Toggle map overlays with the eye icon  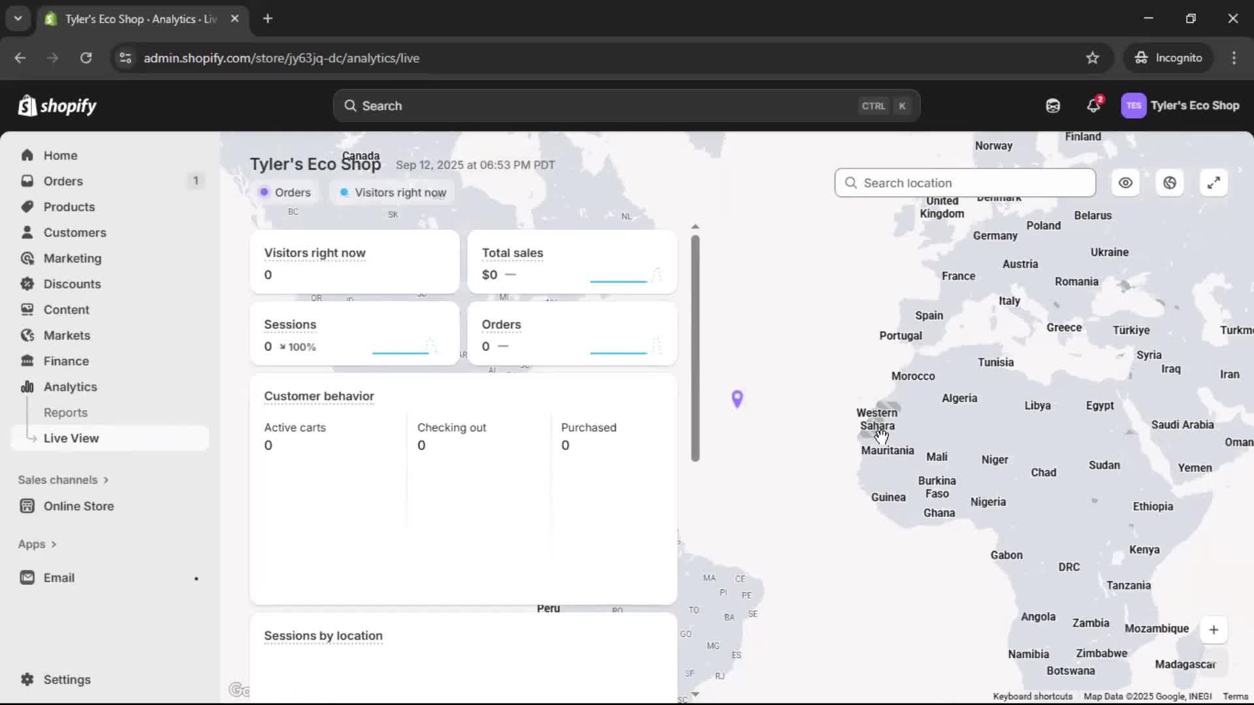pyautogui.click(x=1125, y=183)
